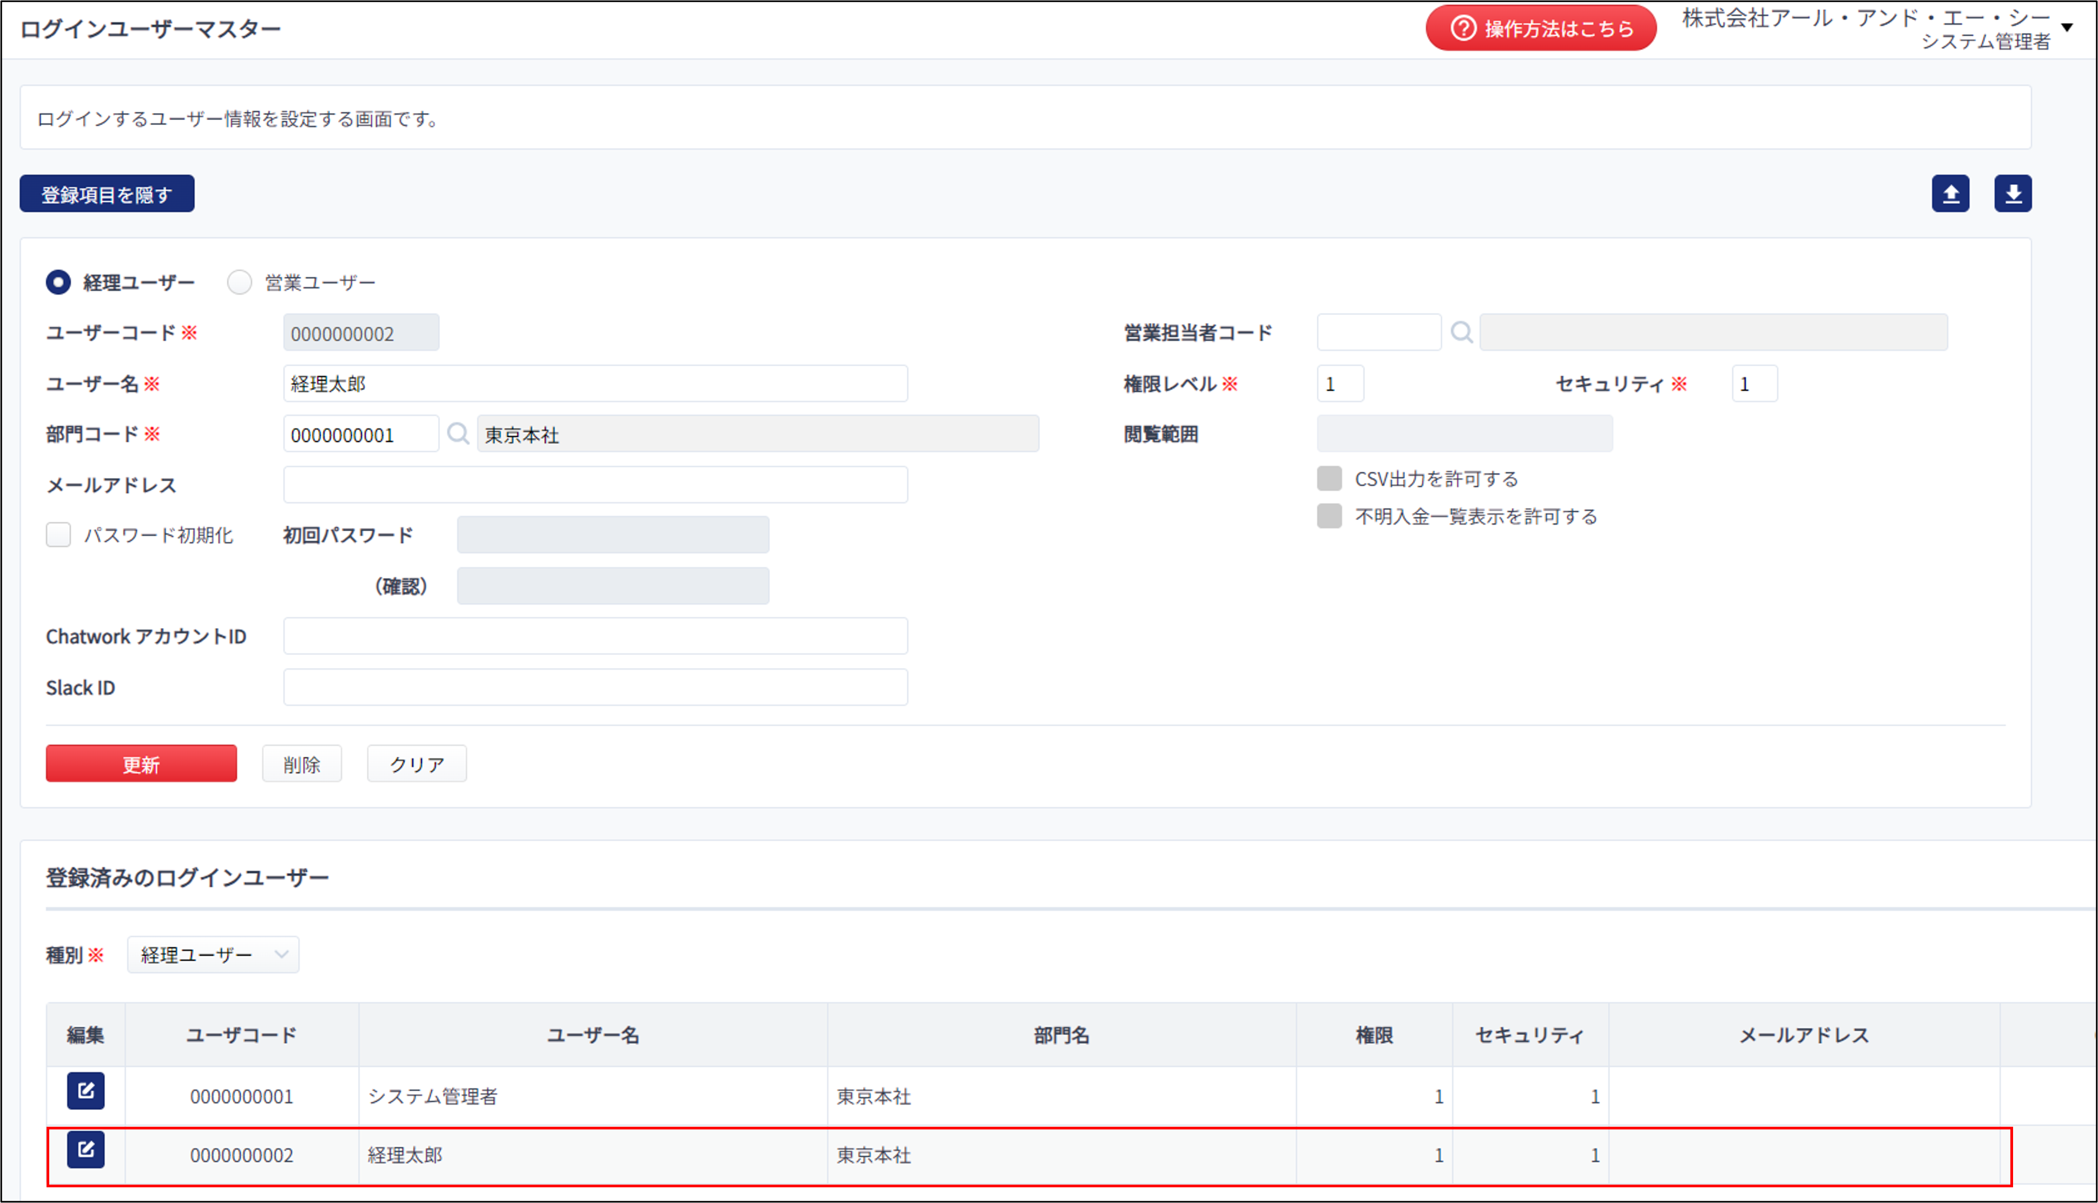The width and height of the screenshot is (2098, 1203).
Task: Click the upload icon button
Action: 1950,193
